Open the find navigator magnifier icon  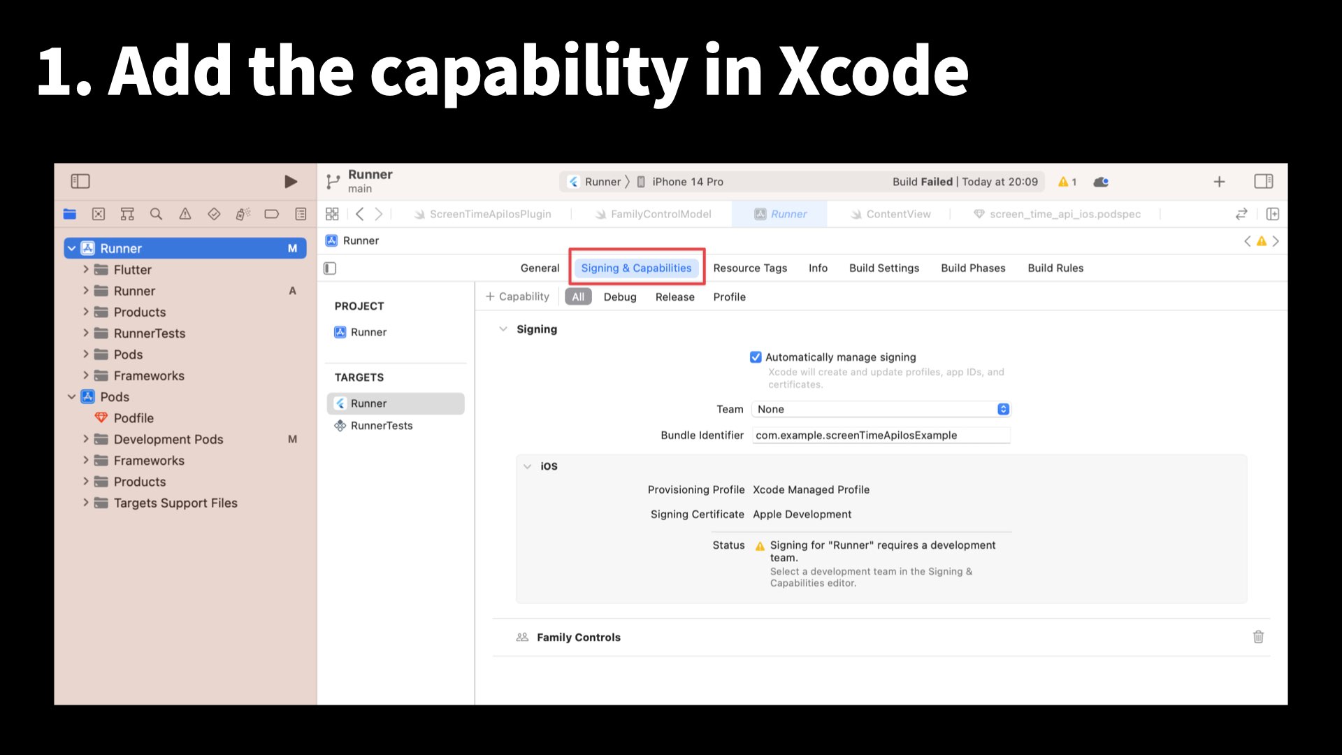pyautogui.click(x=156, y=214)
